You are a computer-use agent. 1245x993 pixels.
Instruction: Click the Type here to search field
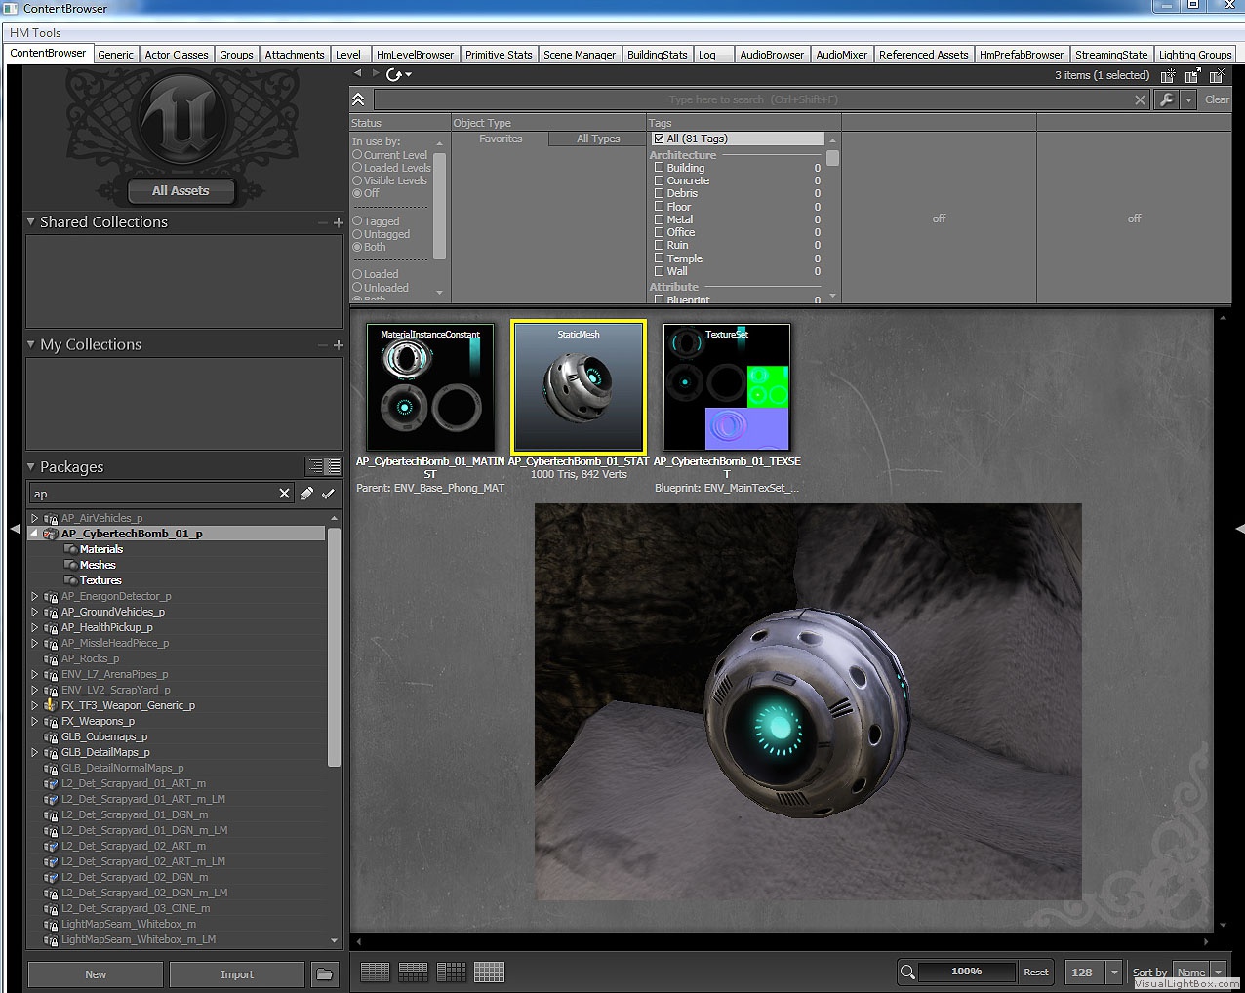click(751, 99)
